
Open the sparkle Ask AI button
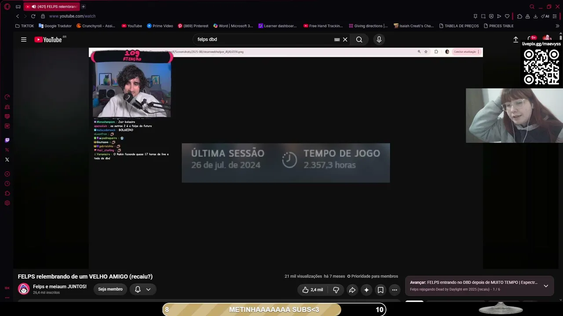[x=366, y=290]
